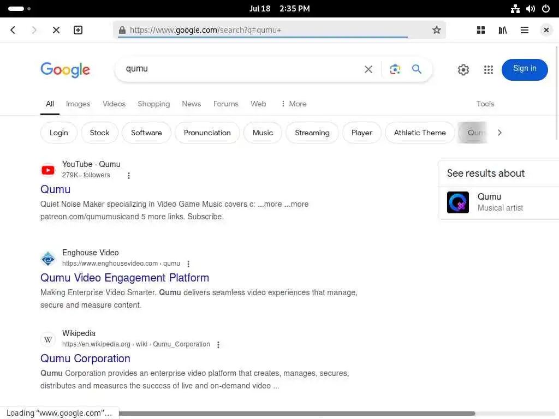Clear the Google search query
Image resolution: width=559 pixels, height=419 pixels.
pyautogui.click(x=368, y=69)
